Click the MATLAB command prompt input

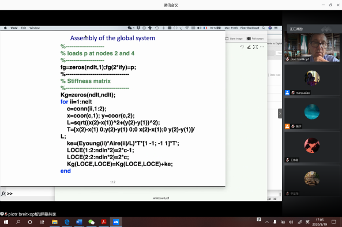click(31, 194)
